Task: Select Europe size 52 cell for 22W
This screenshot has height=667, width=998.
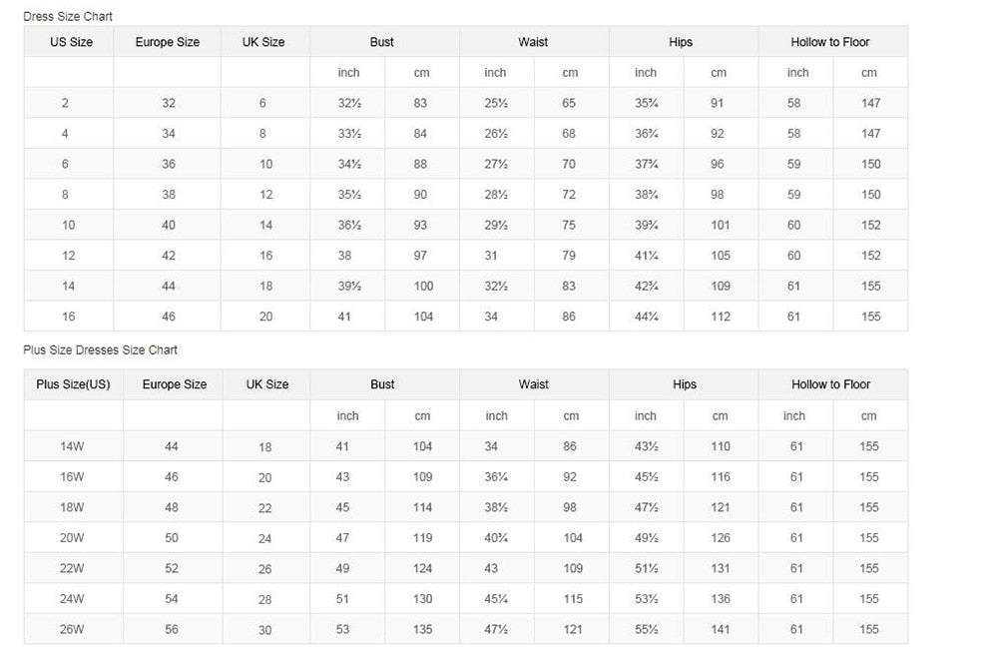Action: [172, 569]
